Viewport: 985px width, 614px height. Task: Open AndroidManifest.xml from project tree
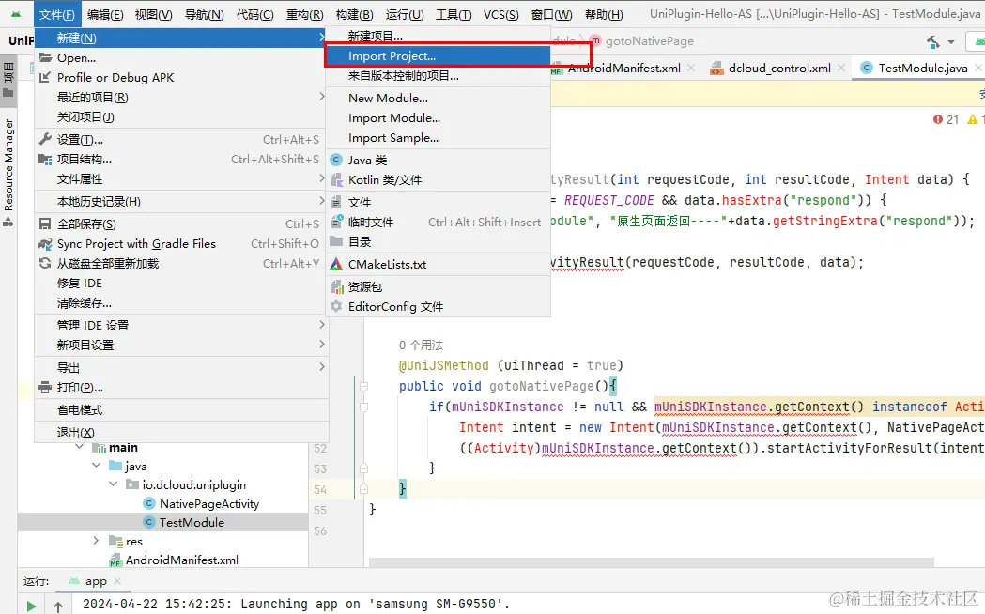[x=181, y=560]
